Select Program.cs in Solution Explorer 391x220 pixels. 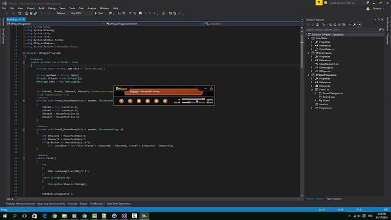[326, 108]
